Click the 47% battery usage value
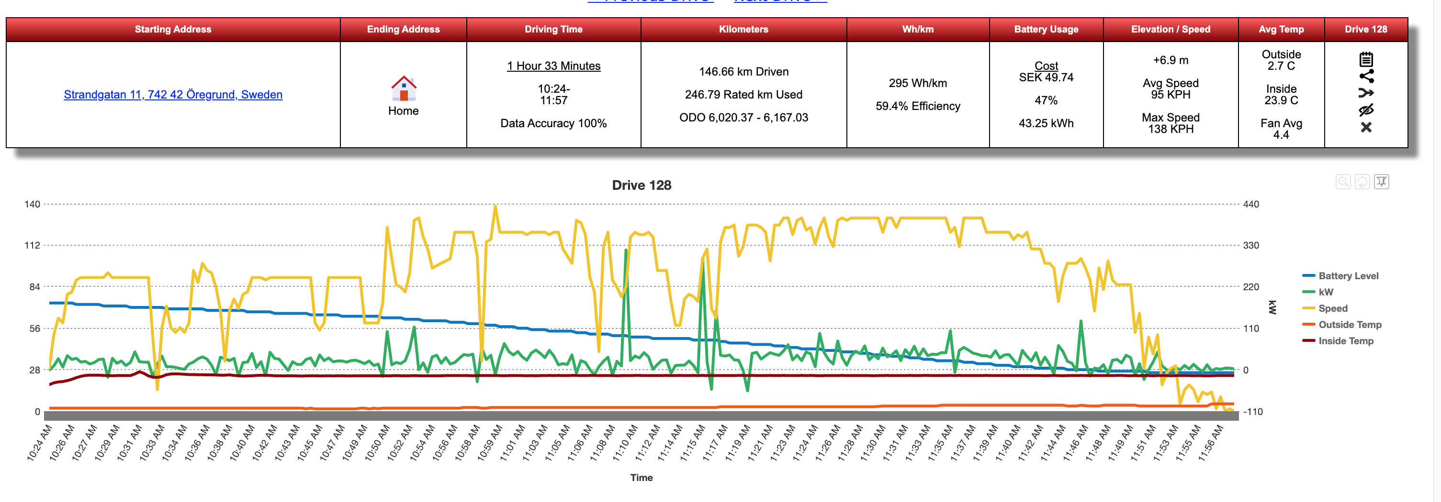Screen dimensions: 1441x502 (x=1046, y=100)
